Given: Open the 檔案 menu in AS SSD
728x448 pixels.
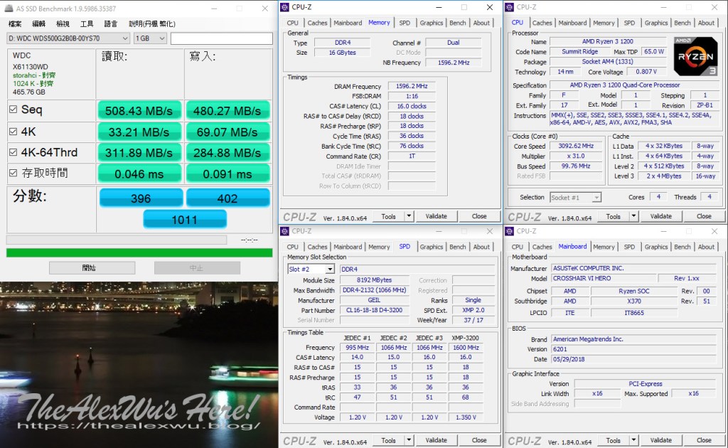Looking at the screenshot, I should click(x=15, y=23).
